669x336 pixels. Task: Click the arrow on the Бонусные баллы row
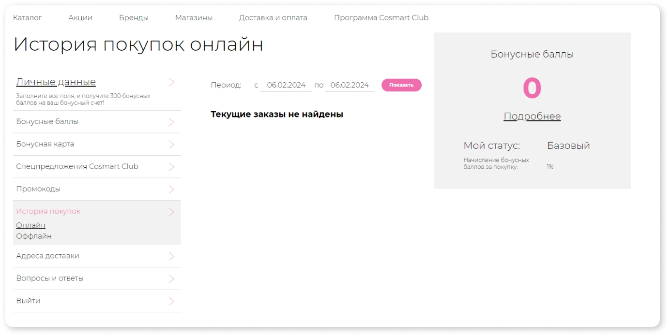click(171, 122)
